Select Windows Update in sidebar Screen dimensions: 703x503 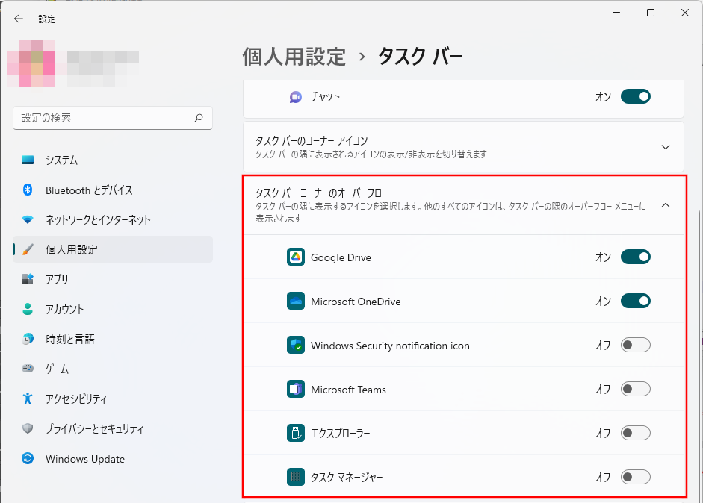click(x=84, y=459)
